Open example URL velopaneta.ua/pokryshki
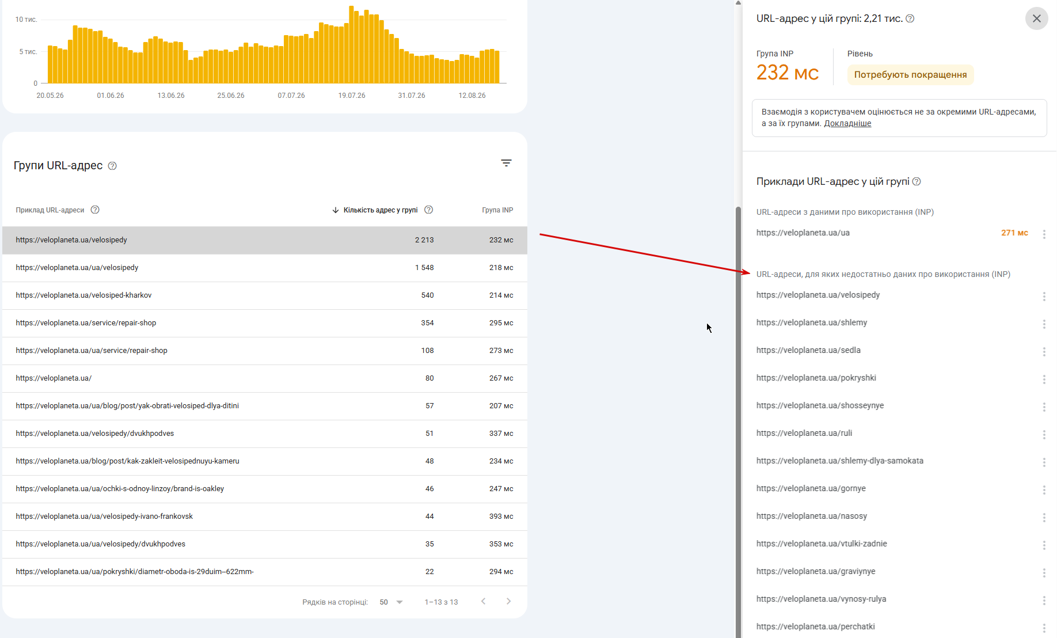 tap(816, 378)
